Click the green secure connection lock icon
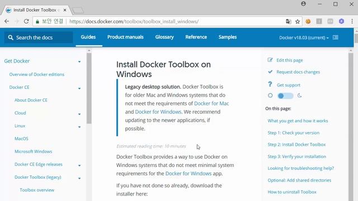 click(x=37, y=22)
